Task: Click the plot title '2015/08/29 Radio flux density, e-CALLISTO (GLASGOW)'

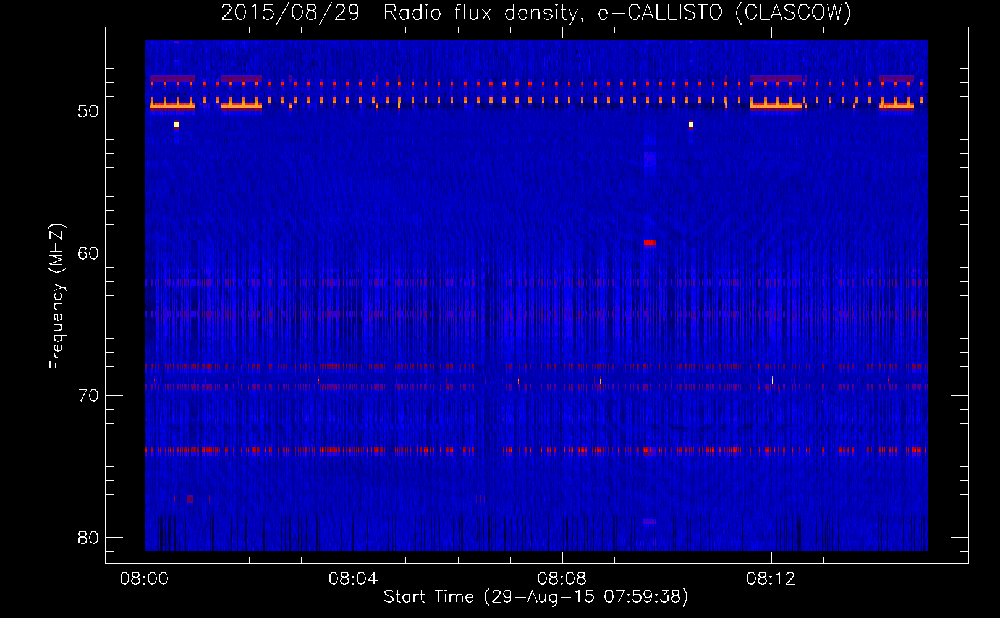Action: [536, 12]
